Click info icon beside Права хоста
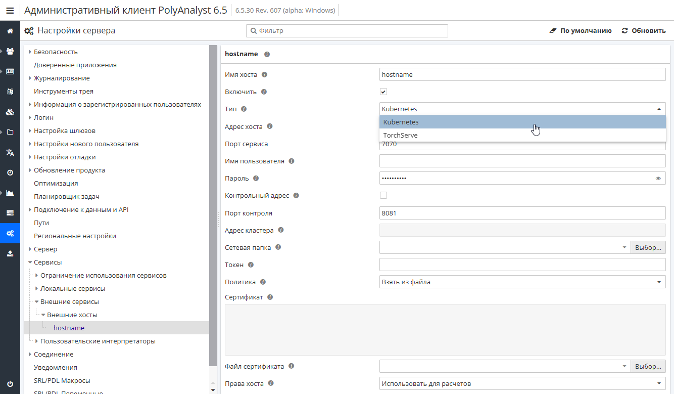The image size is (674, 394). (x=271, y=384)
